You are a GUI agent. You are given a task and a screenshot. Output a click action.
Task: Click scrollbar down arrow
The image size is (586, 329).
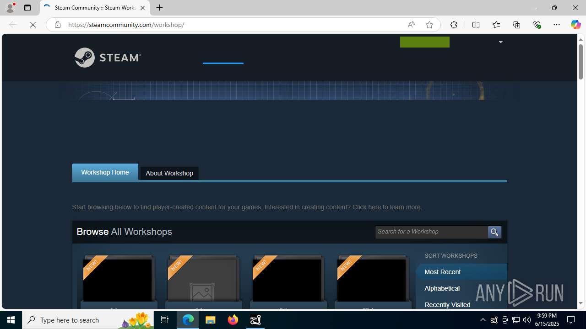[x=581, y=303]
